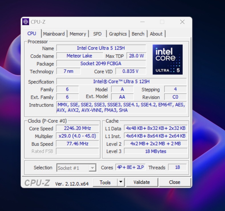The height and width of the screenshot is (211, 225).
Task: Click the Threads value 18
Action: tap(177, 167)
